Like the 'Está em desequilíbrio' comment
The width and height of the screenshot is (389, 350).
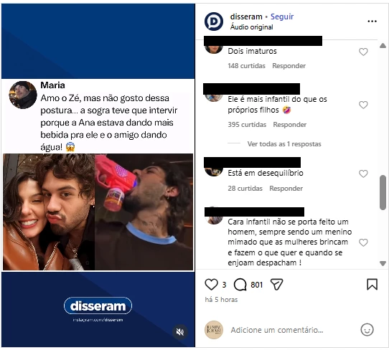tap(363, 174)
